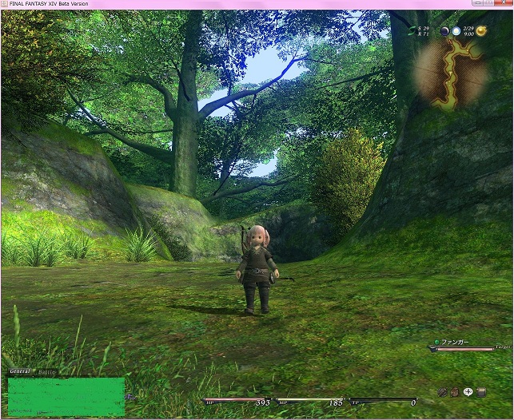
Task: Open the speech bubble chat icon
Action: pyautogui.click(x=468, y=392)
